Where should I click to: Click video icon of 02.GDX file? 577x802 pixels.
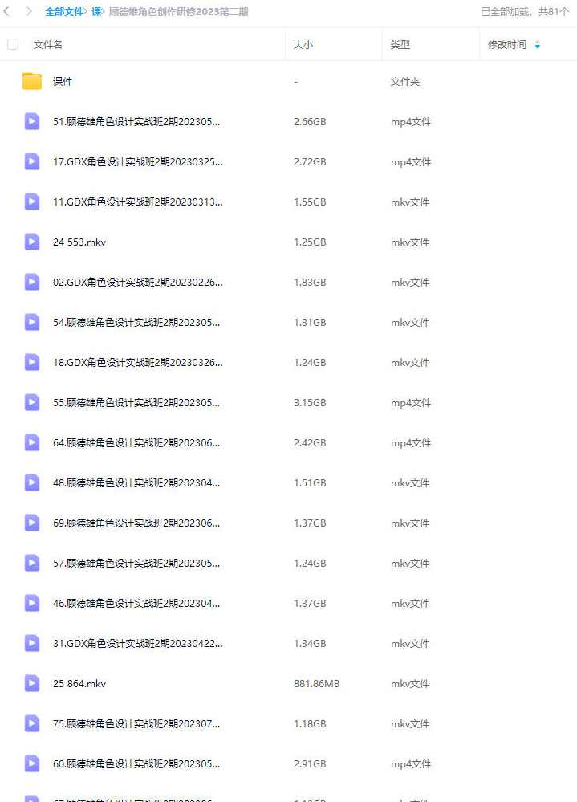pyautogui.click(x=31, y=282)
